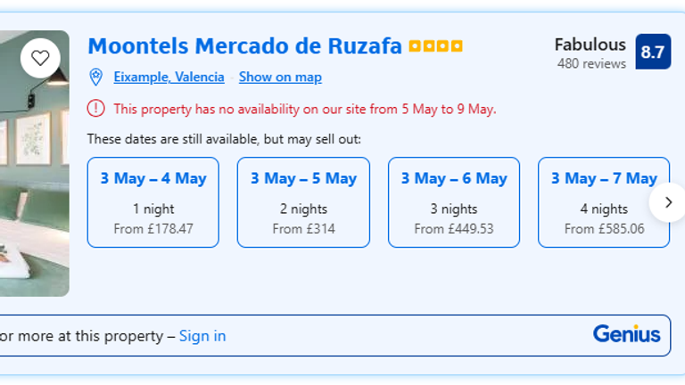
Task: Open the Eixample, Valencia location link
Action: 169,77
